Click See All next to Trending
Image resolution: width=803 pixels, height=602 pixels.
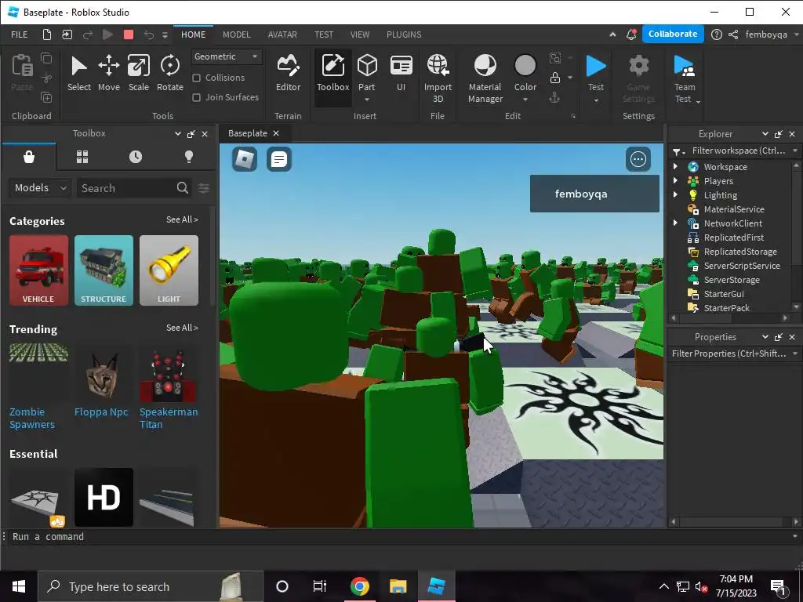(x=182, y=328)
